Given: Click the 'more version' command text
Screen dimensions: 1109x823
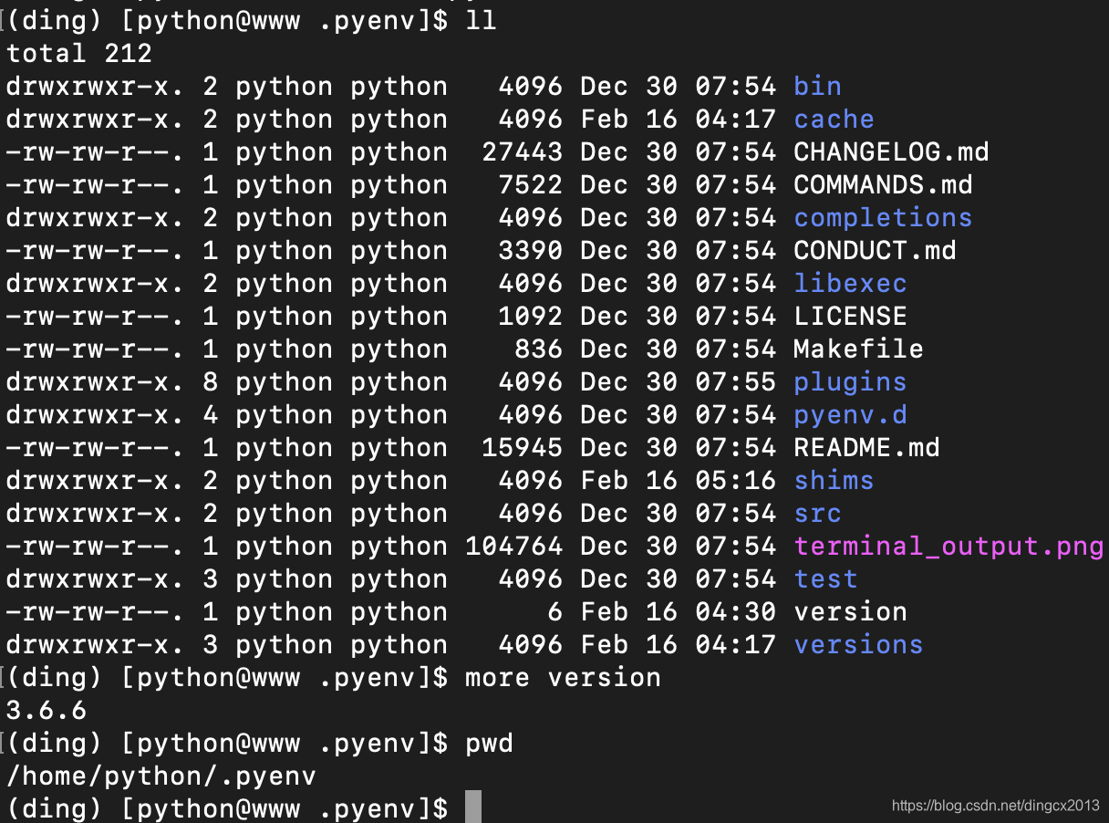Looking at the screenshot, I should tap(563, 678).
